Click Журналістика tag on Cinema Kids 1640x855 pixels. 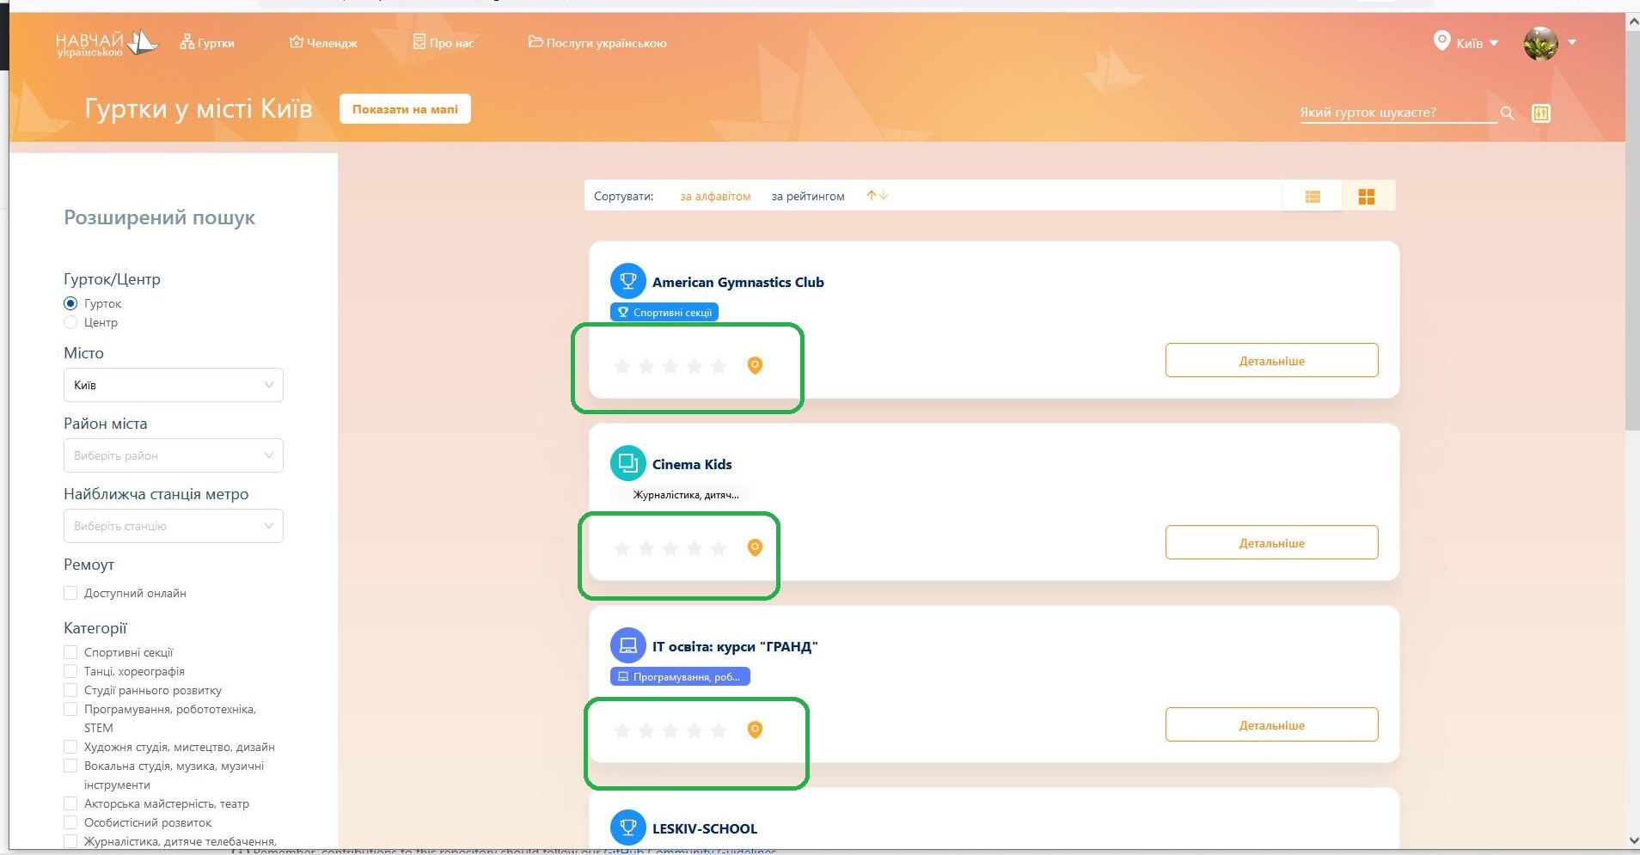click(x=679, y=494)
